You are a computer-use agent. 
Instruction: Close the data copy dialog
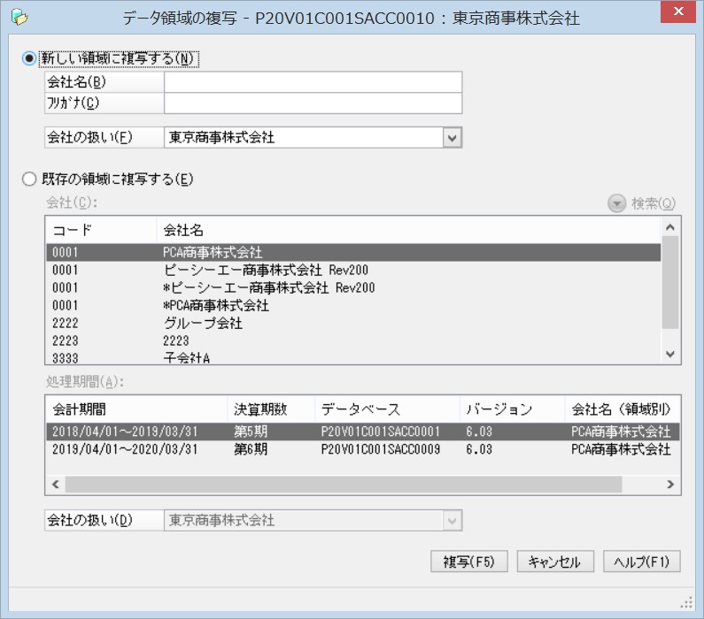[x=678, y=11]
